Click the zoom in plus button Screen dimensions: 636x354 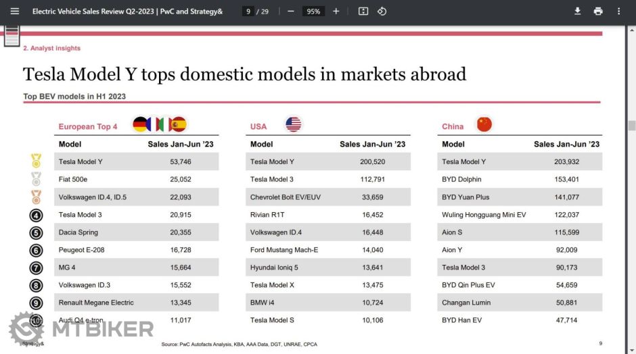point(336,11)
